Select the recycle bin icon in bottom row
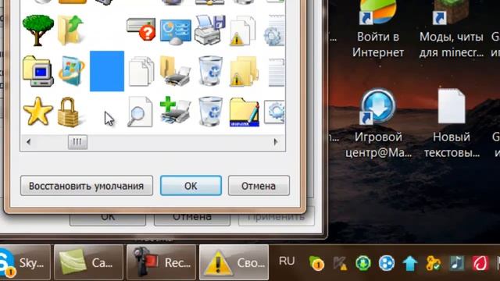500x281 pixels. click(210, 112)
